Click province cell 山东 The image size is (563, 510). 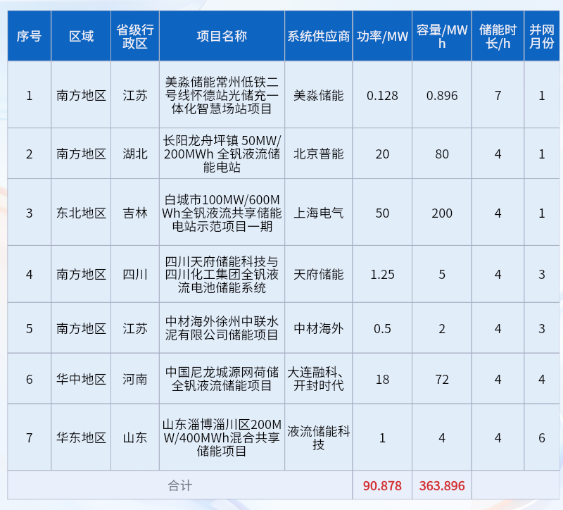(135, 437)
